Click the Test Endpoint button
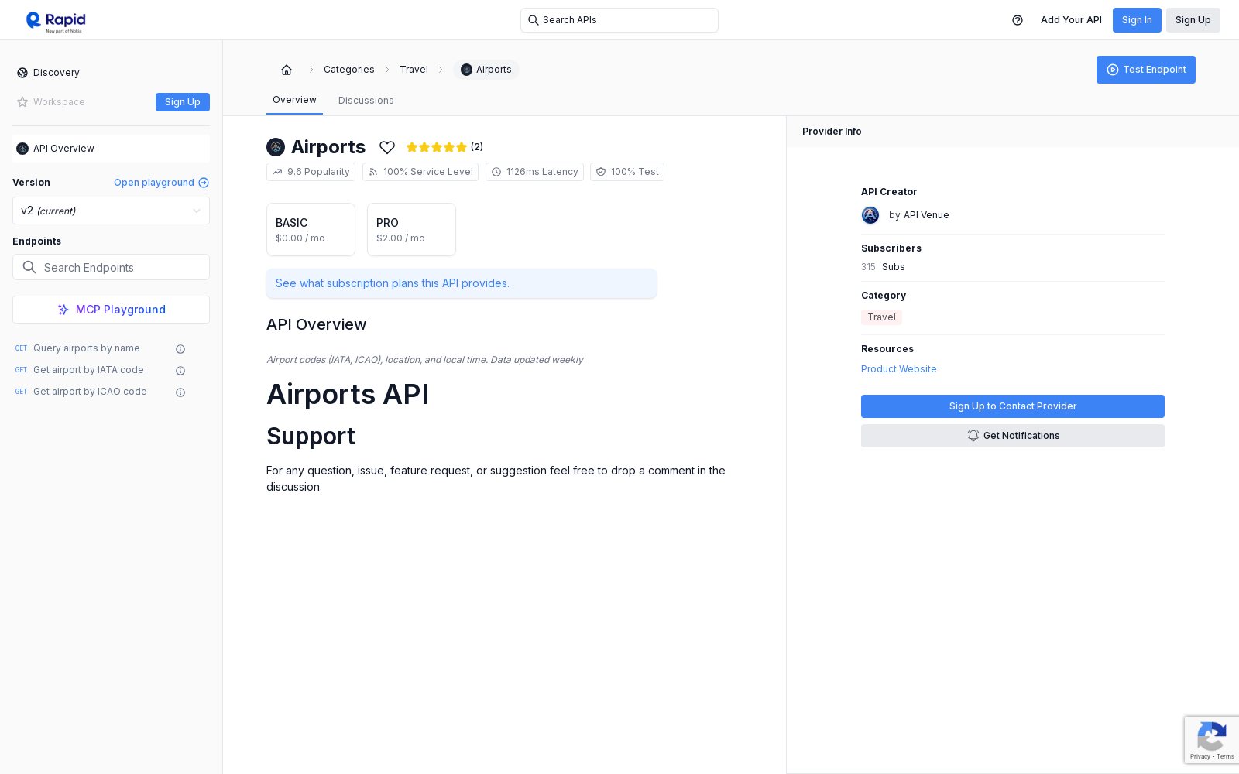The image size is (1239, 774). 1146,70
